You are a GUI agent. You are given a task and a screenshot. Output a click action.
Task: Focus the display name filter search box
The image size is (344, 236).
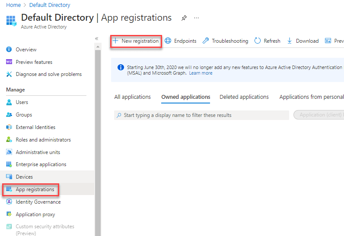click(x=202, y=115)
